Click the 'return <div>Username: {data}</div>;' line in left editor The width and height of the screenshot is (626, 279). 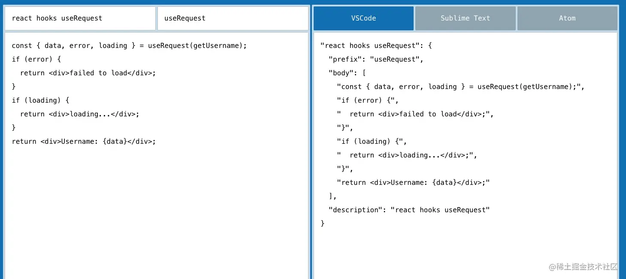(x=84, y=142)
